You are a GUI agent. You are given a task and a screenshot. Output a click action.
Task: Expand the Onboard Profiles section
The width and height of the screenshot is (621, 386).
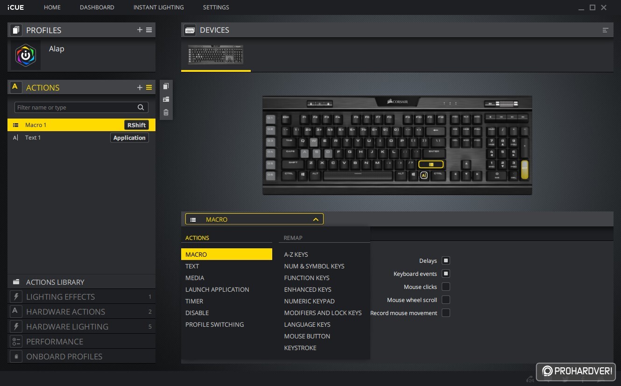(x=81, y=357)
